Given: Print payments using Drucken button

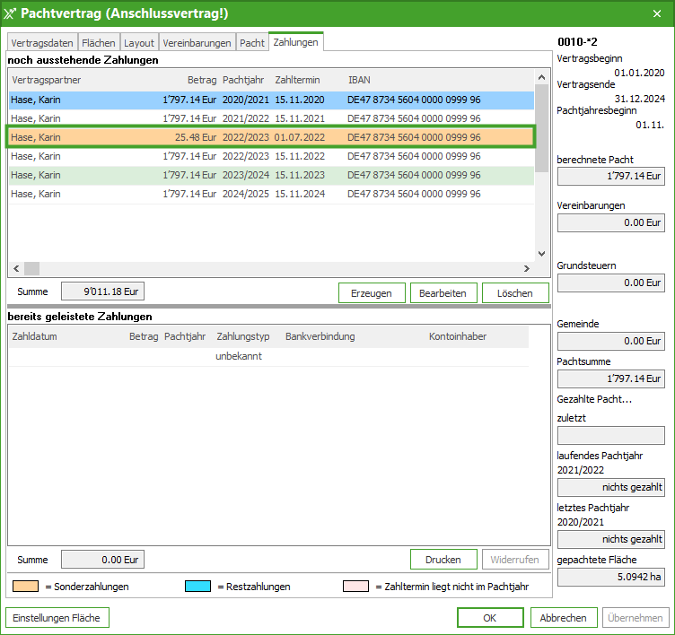Looking at the screenshot, I should (x=443, y=560).
